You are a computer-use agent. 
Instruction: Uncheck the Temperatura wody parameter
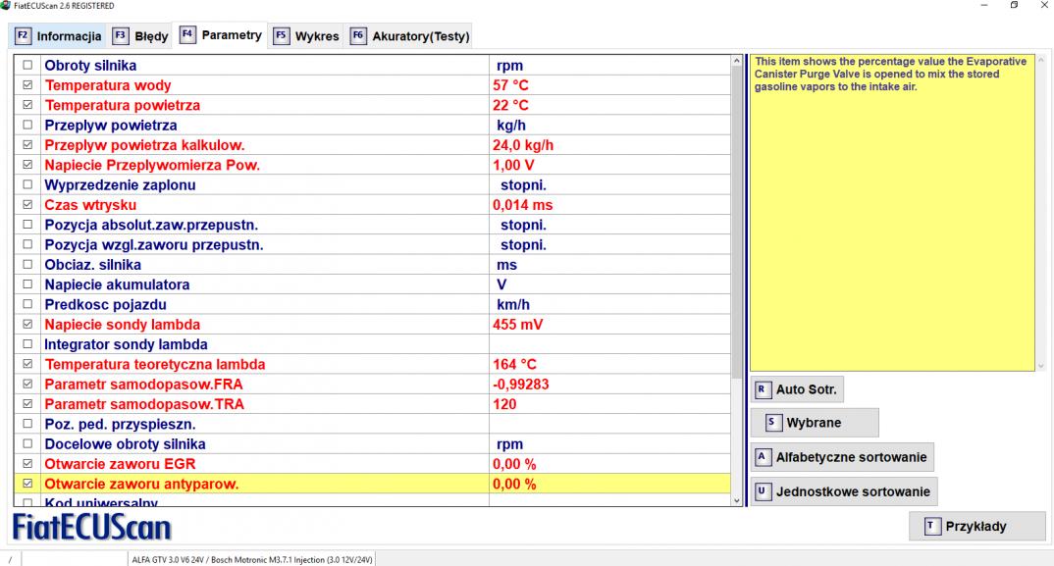click(27, 85)
